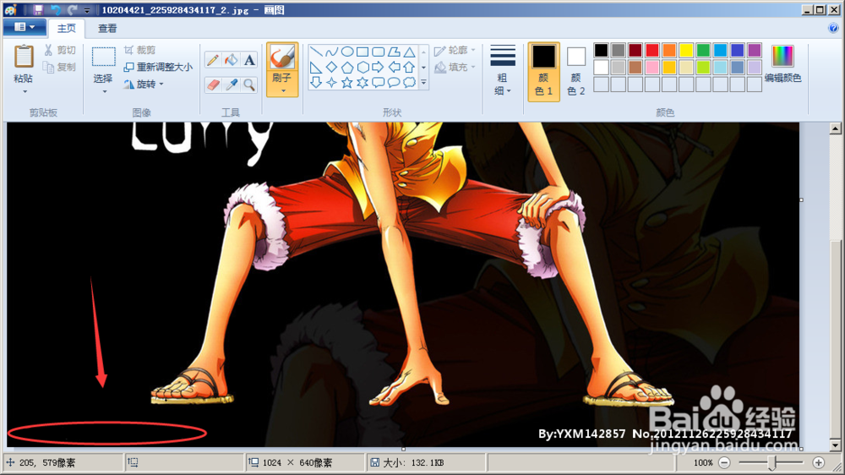Expand the Paste (粘贴) dropdown arrow
The image size is (845, 475).
click(x=25, y=91)
